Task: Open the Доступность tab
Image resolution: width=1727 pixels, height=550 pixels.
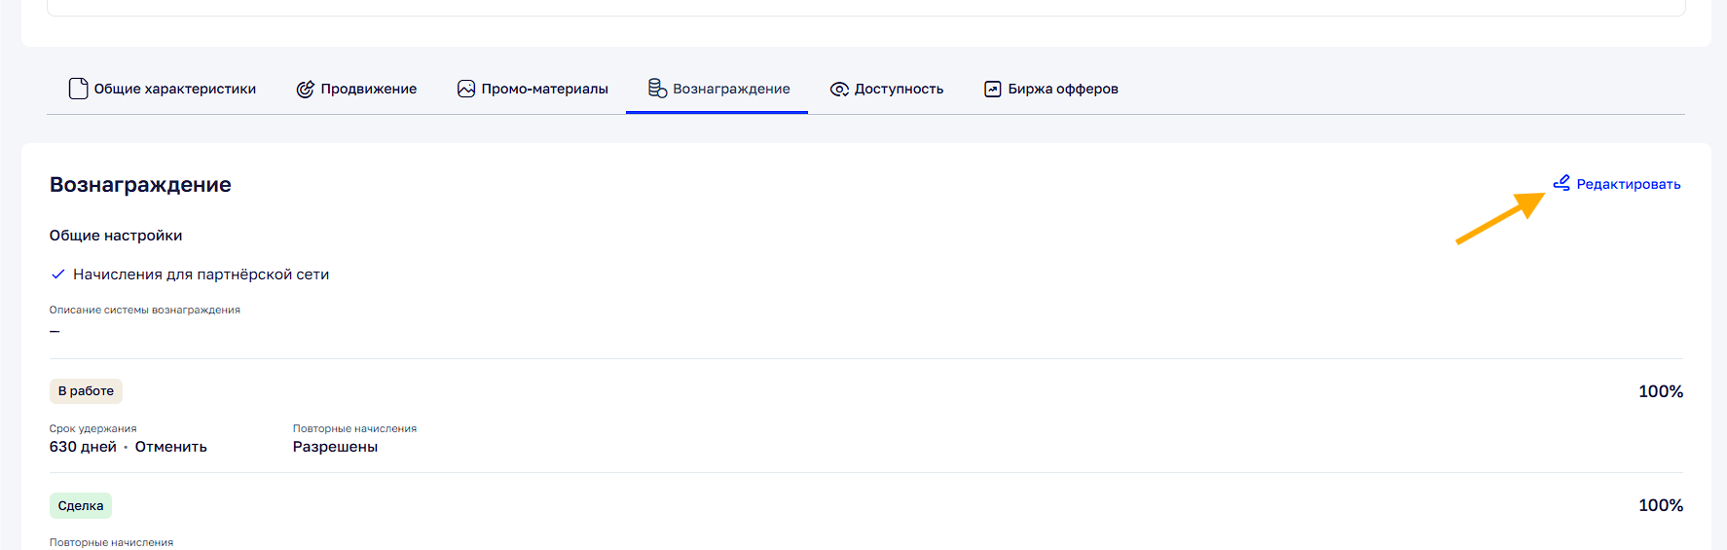Action: [x=899, y=89]
